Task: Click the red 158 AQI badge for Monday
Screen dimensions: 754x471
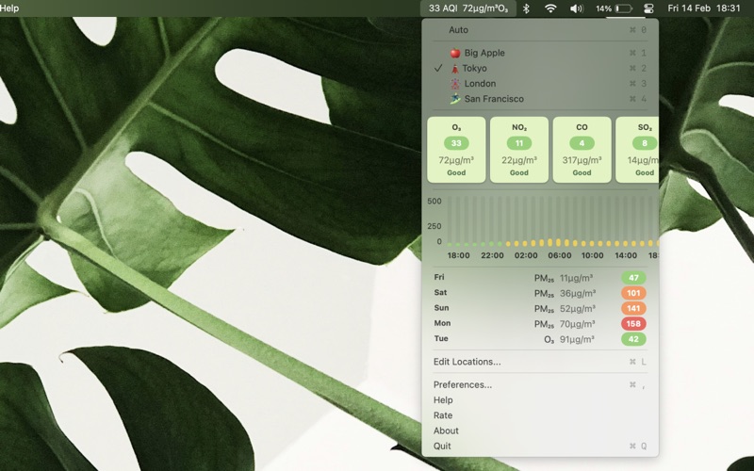Action: coord(633,324)
